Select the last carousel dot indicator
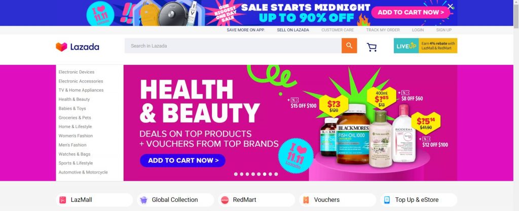The width and height of the screenshot is (519, 211). (x=276, y=174)
